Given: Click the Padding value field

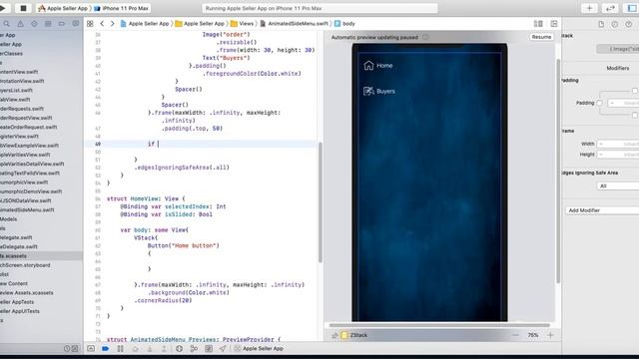Looking at the screenshot, I should (623, 103).
